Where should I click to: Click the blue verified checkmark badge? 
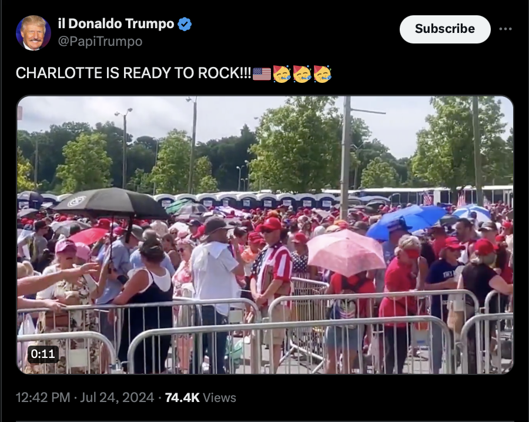coord(185,24)
